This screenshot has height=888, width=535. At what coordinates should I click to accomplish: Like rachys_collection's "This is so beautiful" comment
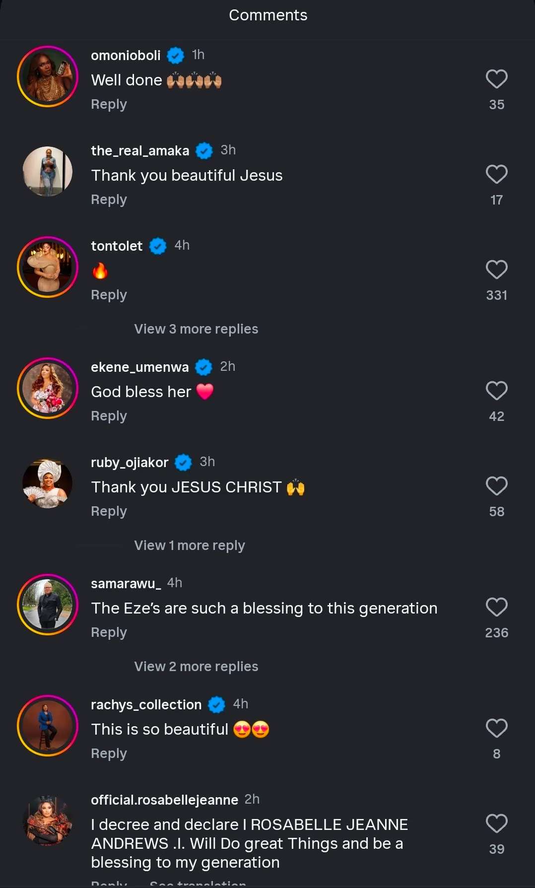click(x=496, y=728)
